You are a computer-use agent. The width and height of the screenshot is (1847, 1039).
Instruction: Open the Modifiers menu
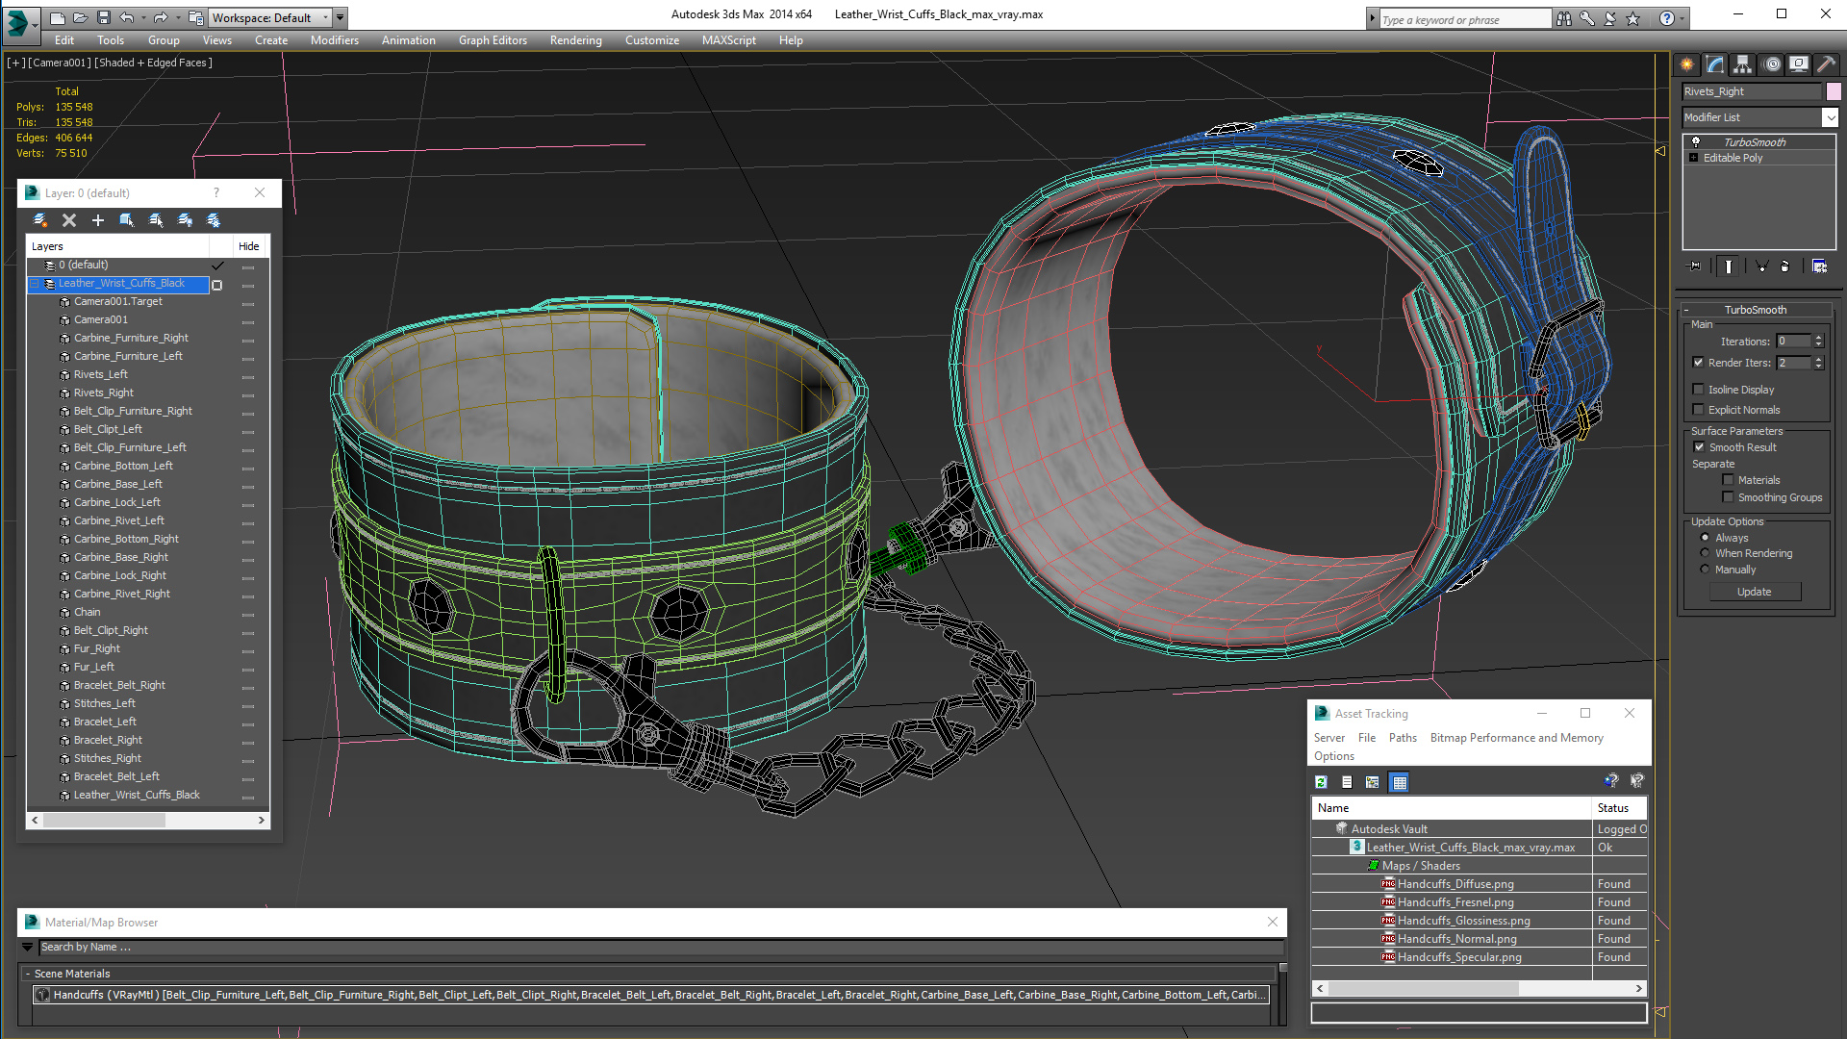[334, 40]
